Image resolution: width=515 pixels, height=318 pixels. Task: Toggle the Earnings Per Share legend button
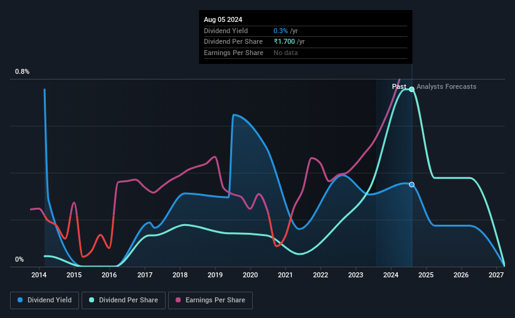[210, 300]
